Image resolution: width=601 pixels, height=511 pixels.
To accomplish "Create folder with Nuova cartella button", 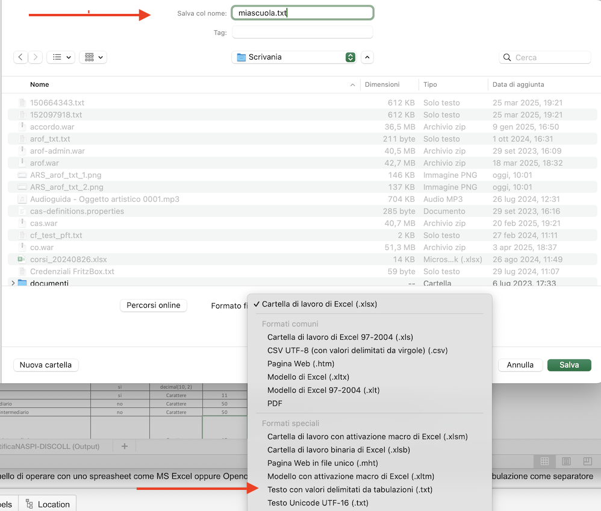I will click(x=46, y=365).
